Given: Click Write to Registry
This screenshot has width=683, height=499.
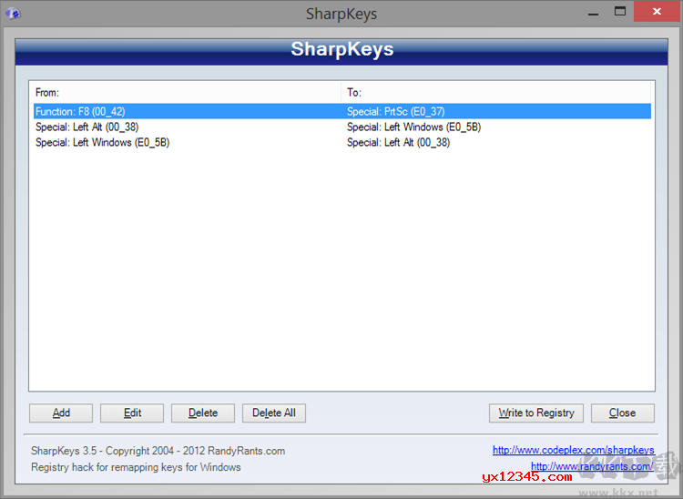Looking at the screenshot, I should (x=536, y=412).
